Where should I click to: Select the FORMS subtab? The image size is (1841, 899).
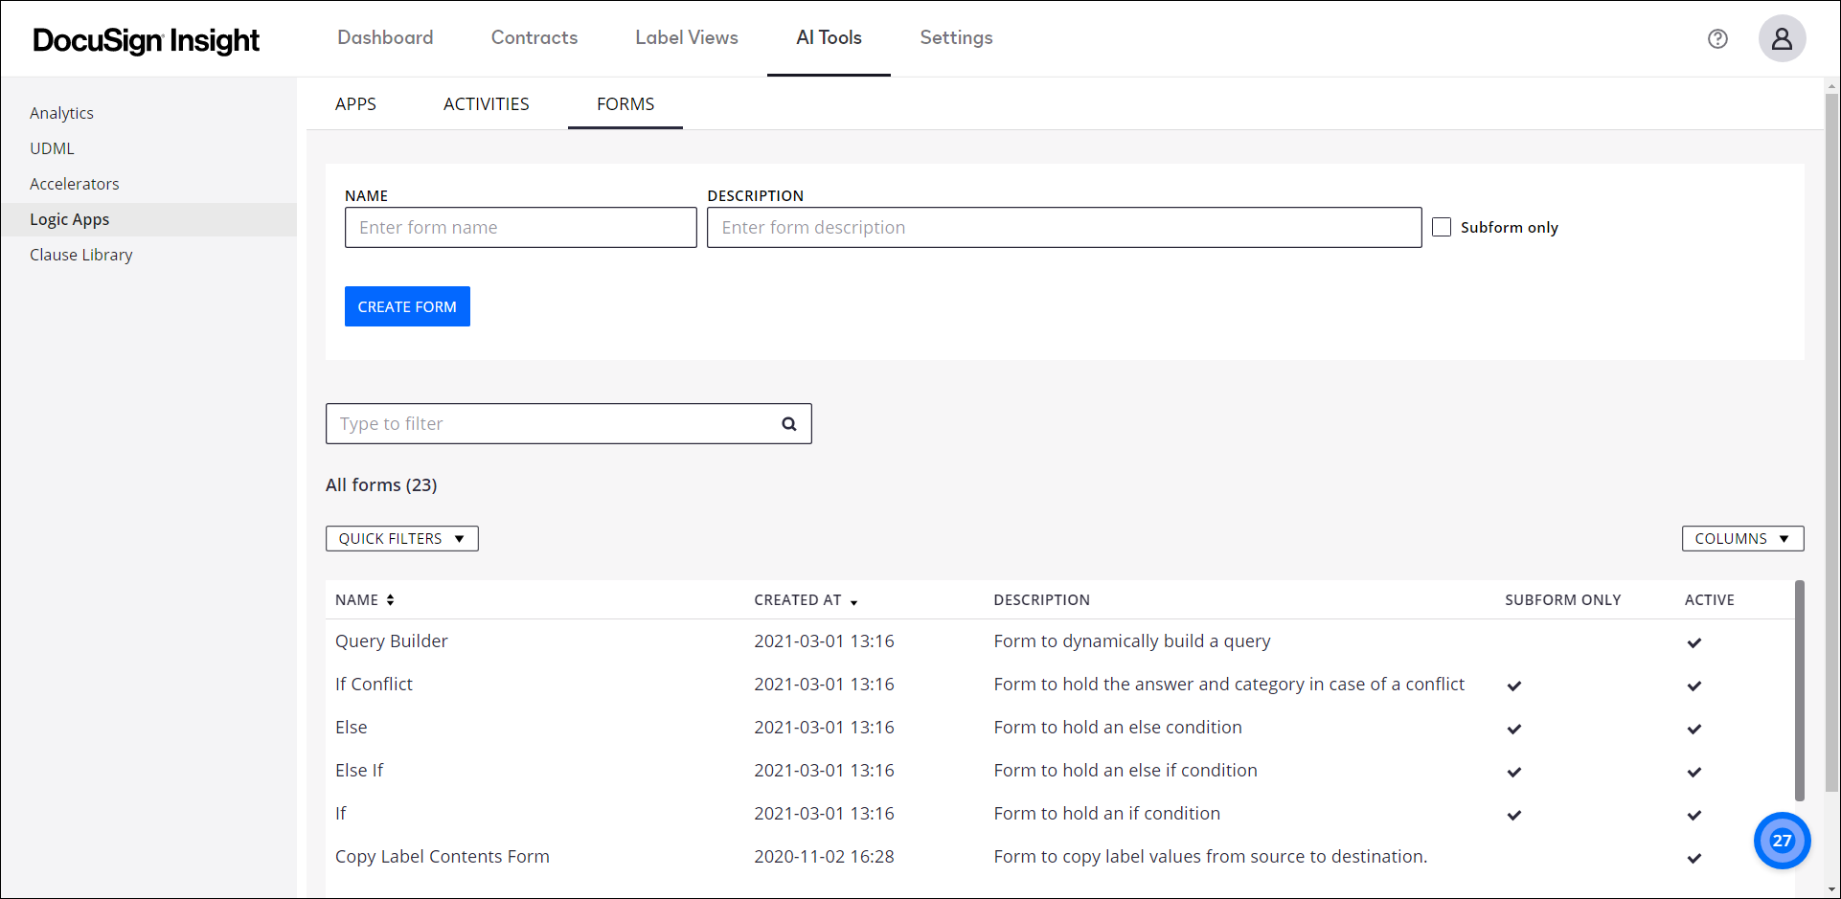click(x=625, y=103)
